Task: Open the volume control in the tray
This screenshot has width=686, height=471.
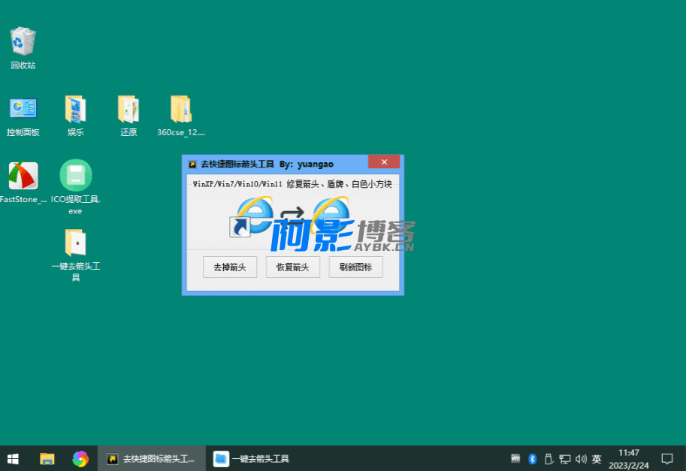Action: coord(580,458)
